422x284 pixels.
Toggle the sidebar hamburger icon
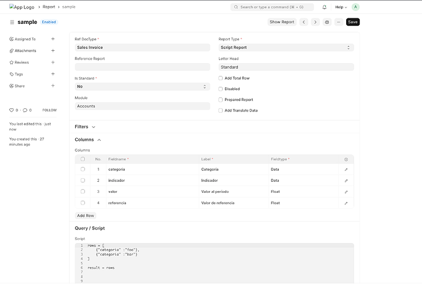12,22
